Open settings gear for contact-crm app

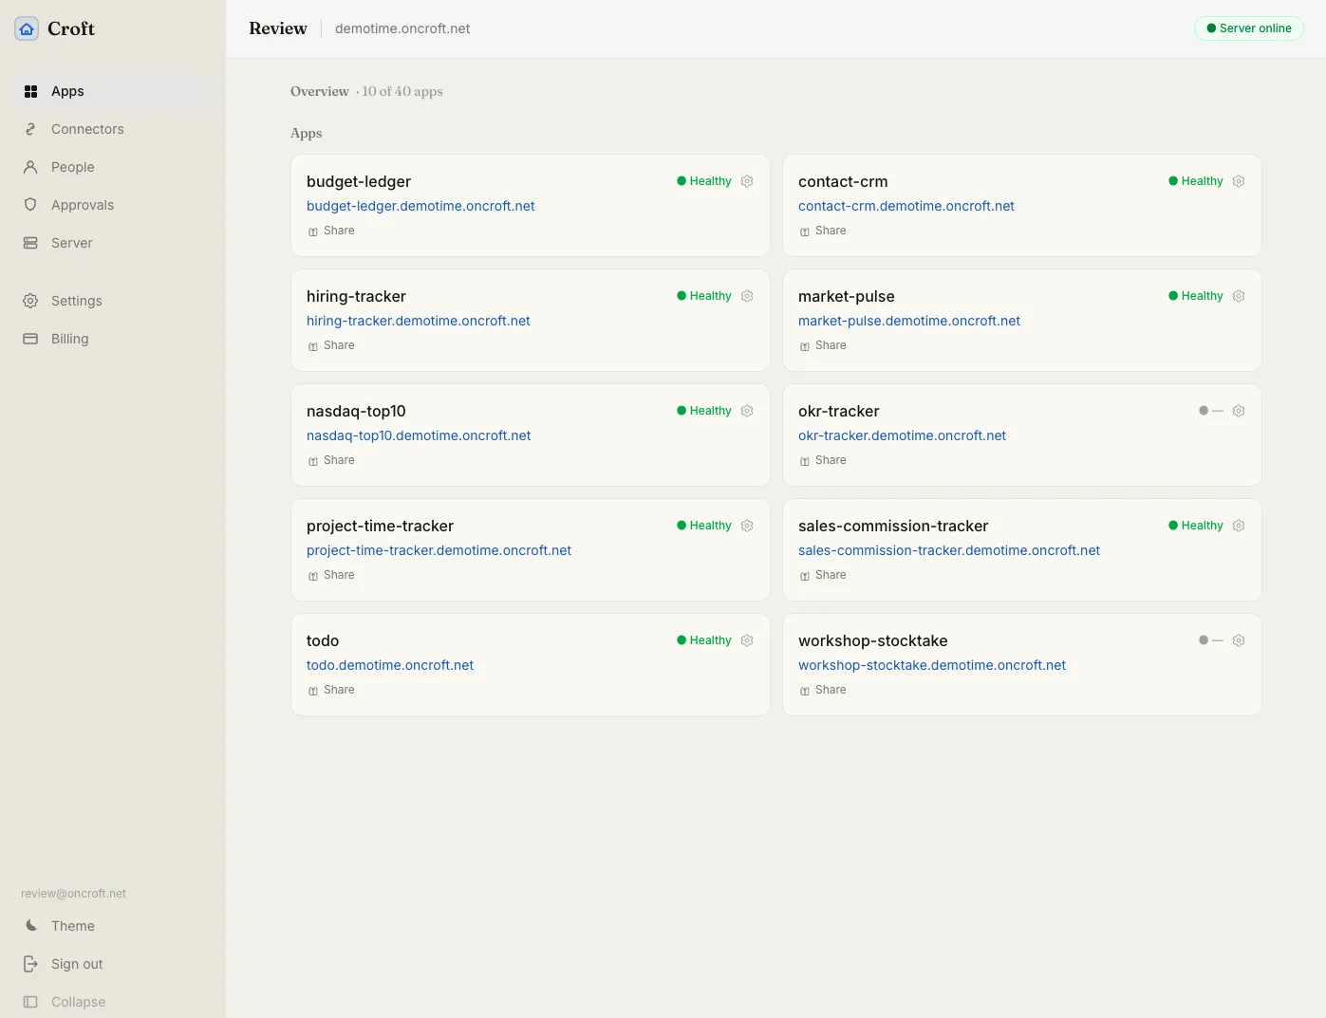pos(1239,181)
